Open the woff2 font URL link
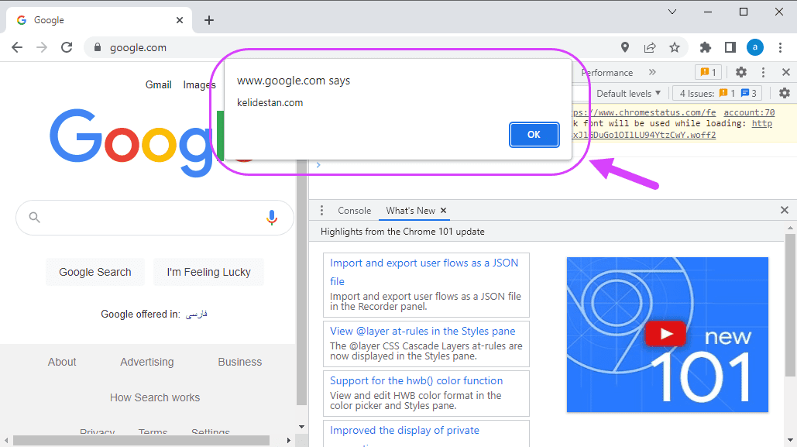This screenshot has height=447, width=797. [644, 135]
